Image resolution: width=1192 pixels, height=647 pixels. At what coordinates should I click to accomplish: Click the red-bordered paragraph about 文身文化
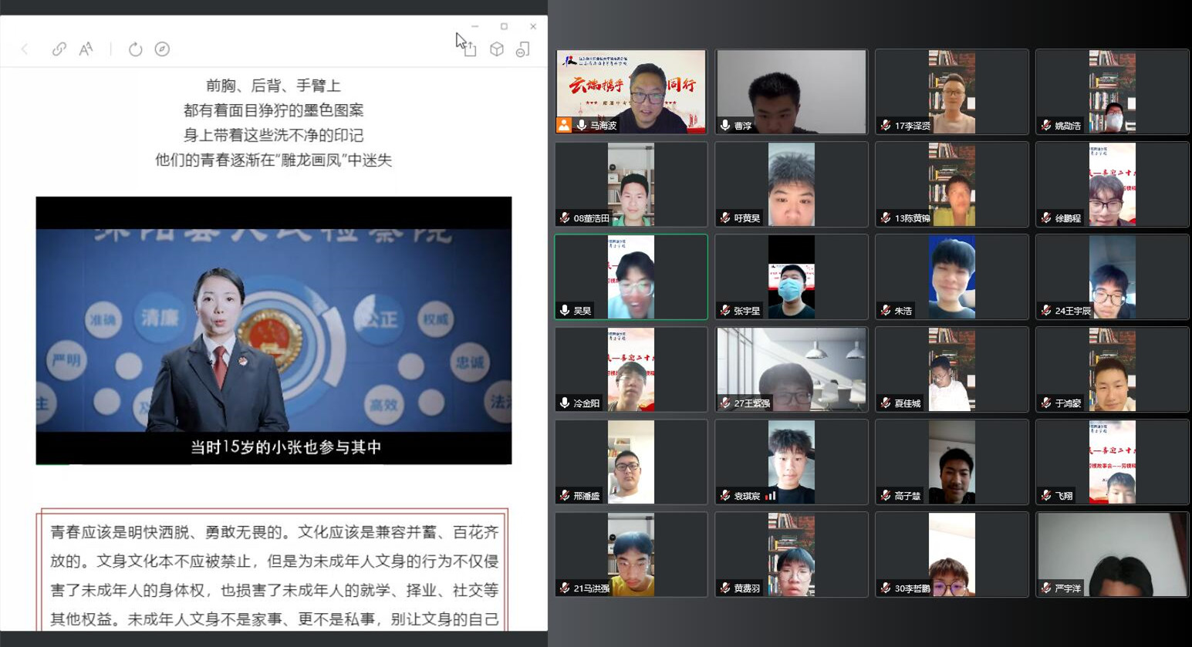coord(274,575)
